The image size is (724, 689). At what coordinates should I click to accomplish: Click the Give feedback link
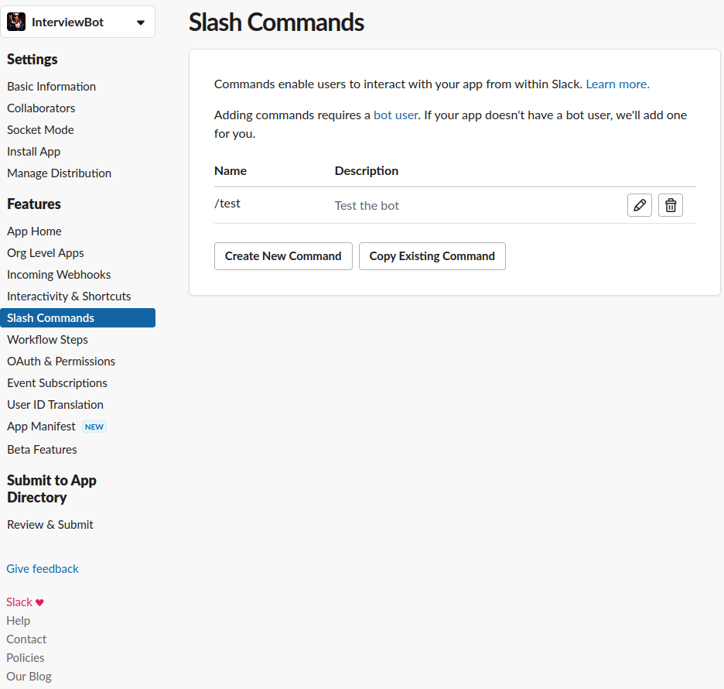[x=43, y=569]
